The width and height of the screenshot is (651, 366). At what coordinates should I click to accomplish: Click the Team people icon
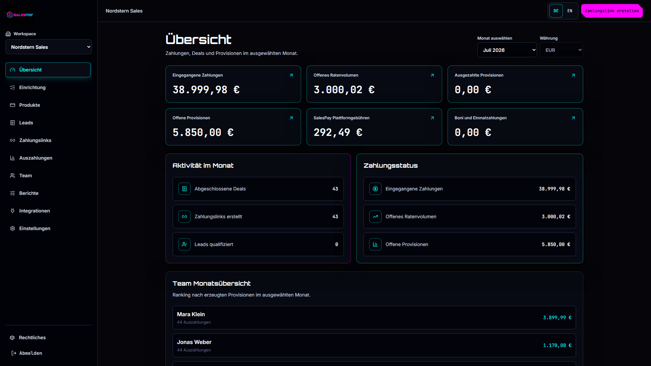(13, 176)
